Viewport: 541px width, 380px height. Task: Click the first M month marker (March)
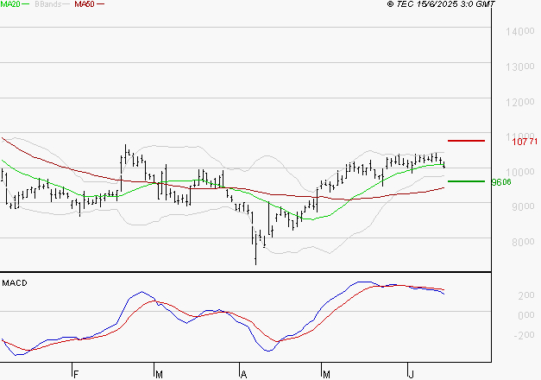[x=159, y=374]
